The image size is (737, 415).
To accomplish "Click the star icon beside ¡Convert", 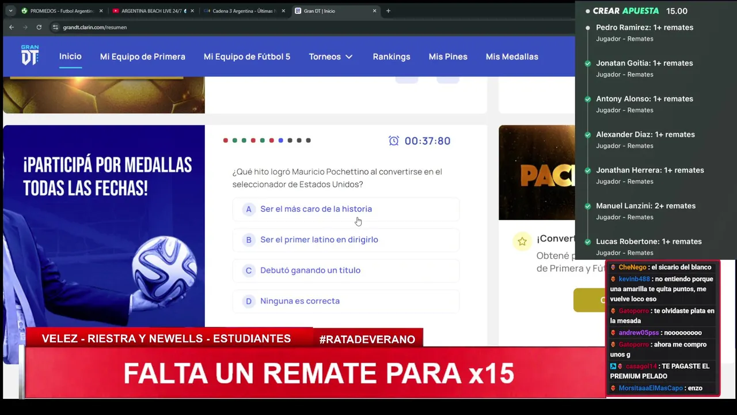I will coord(522,242).
